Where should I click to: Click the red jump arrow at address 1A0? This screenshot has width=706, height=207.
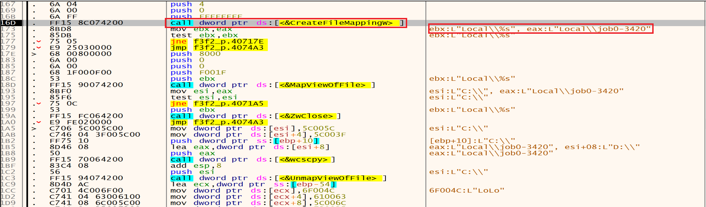(39, 122)
